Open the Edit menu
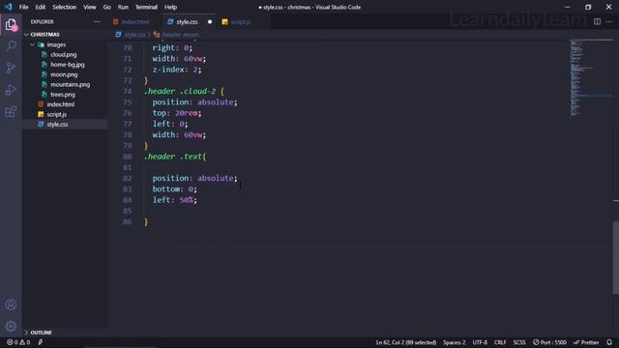Screen dimensions: 619x348 pos(41,7)
